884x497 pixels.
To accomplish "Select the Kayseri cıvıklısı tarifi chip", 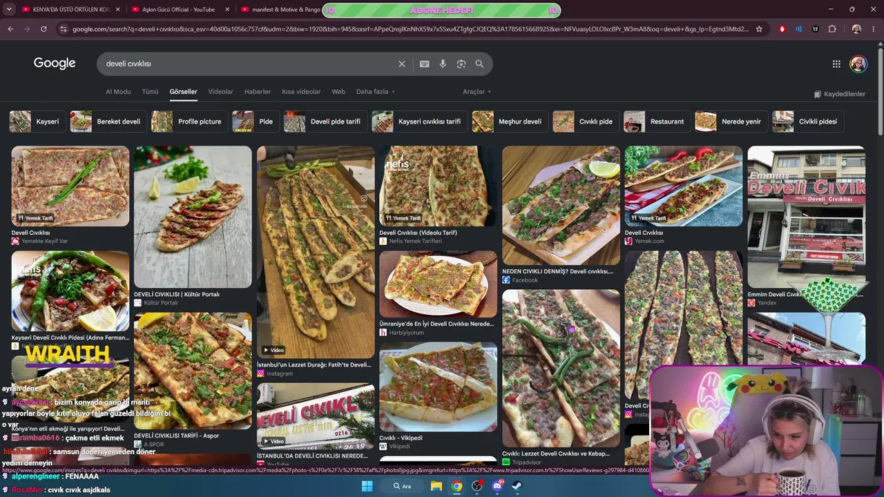I will click(x=419, y=121).
